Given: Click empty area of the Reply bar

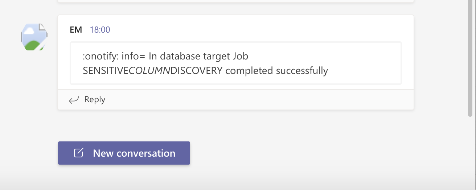Looking at the screenshot, I should tap(254, 100).
